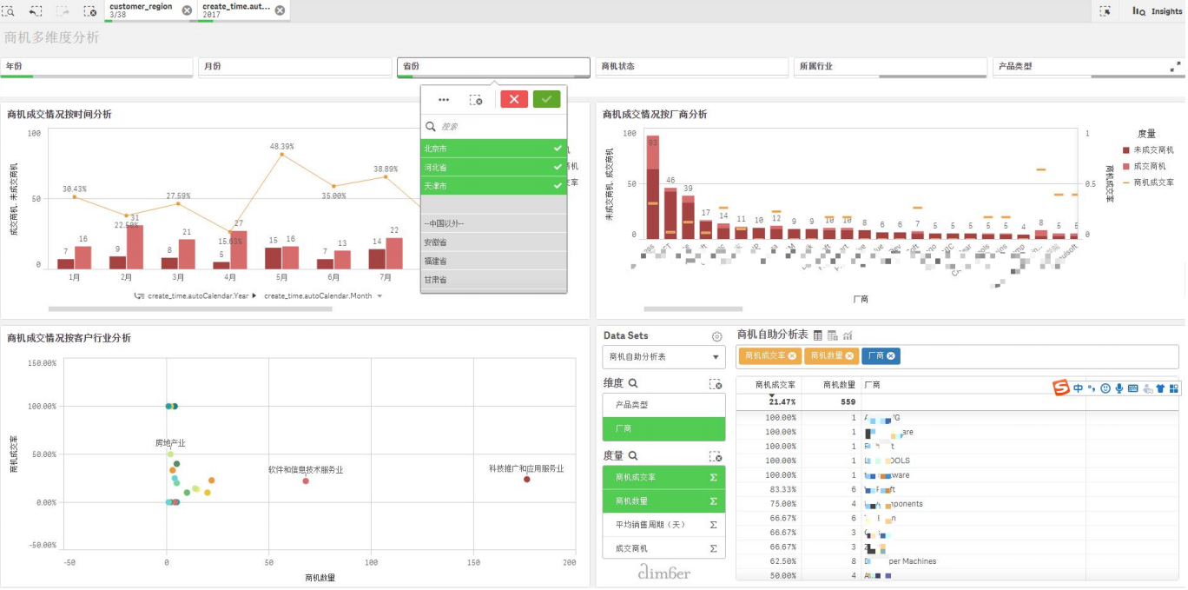The width and height of the screenshot is (1188, 590).
Task: Confirm province selection with green checkmark
Action: (546, 99)
